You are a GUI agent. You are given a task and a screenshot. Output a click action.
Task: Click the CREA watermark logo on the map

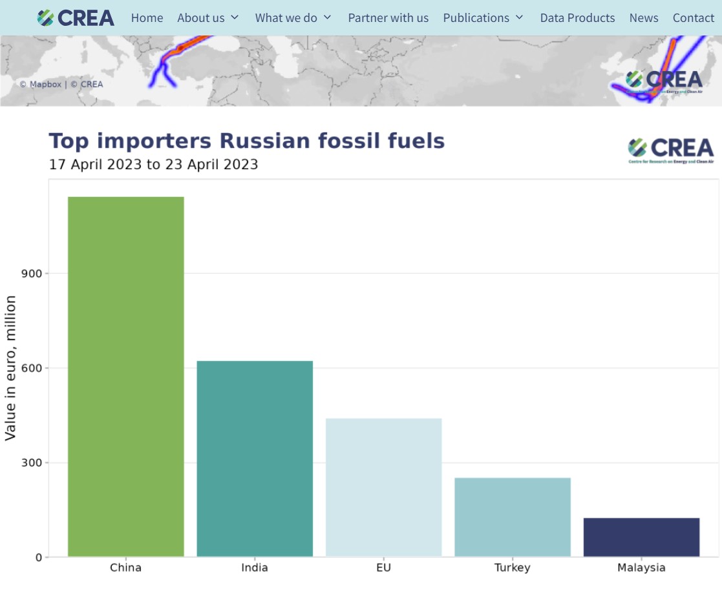pos(664,81)
